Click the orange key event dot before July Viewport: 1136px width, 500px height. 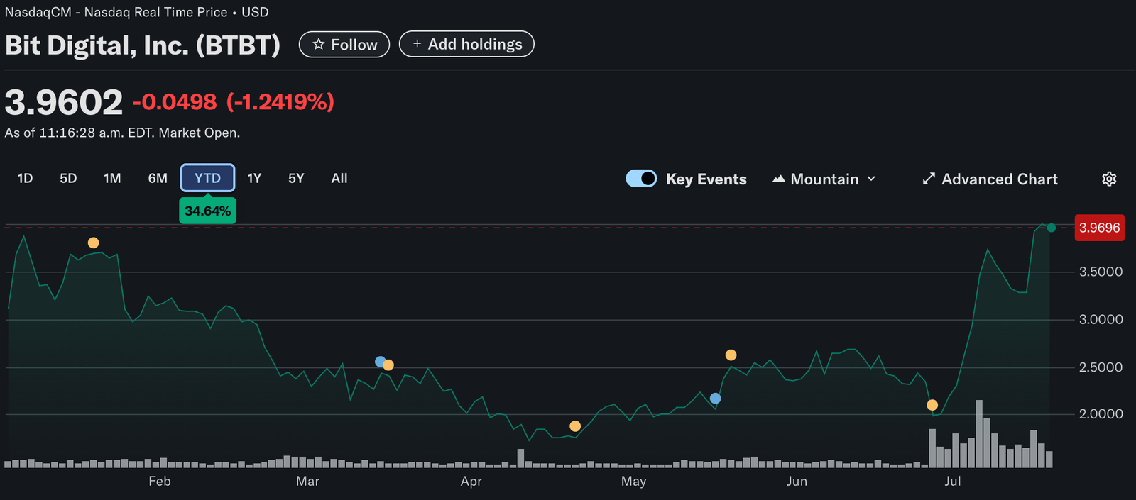pos(932,405)
